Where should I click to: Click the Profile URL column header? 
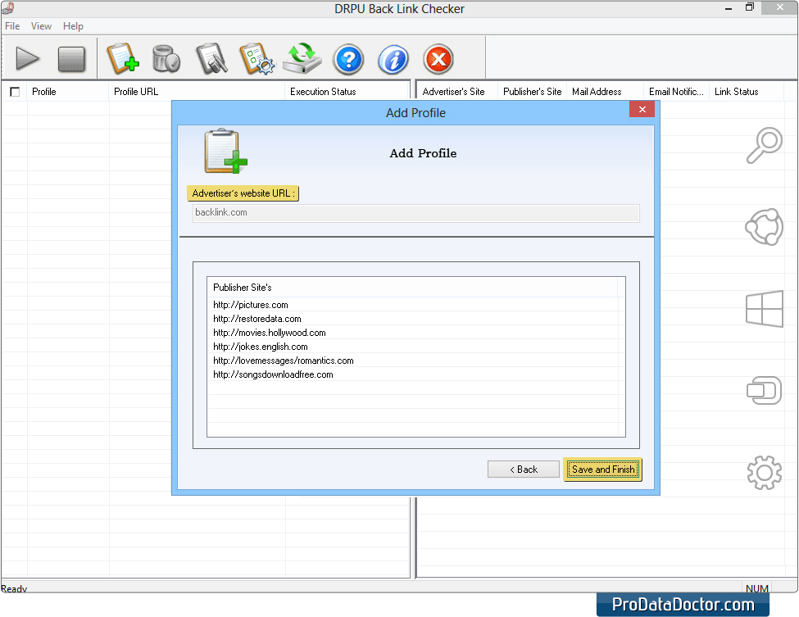click(197, 92)
